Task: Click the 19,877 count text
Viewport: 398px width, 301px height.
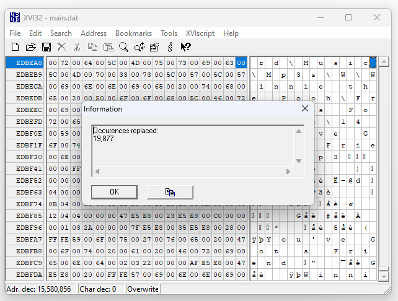Action: pyautogui.click(x=104, y=139)
